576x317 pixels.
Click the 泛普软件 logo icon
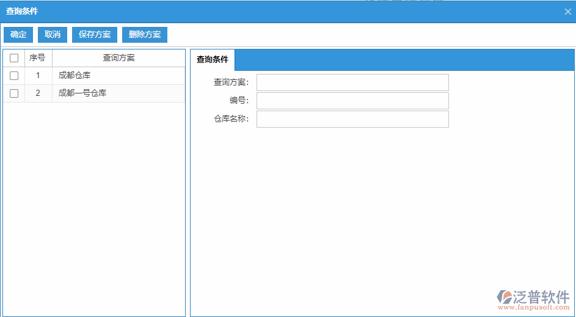click(x=506, y=297)
